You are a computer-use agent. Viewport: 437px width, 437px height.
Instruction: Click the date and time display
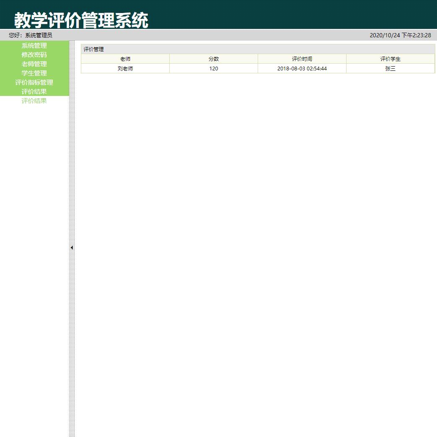pyautogui.click(x=400, y=36)
